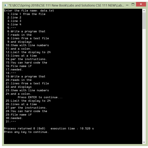Click on '1:line 1 from the file'
Image resolution: width=148 pixels, height=148 pixels.
tap(26, 14)
